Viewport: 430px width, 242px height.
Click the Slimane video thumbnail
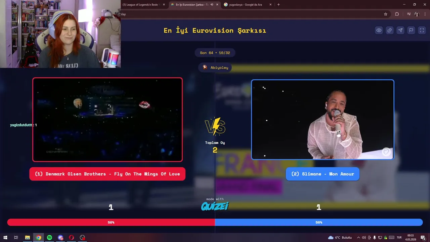[x=322, y=120]
